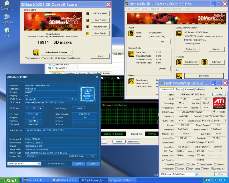Click the GPU-Z refresh icon
The height and width of the screenshot is (183, 229).
[x=221, y=88]
